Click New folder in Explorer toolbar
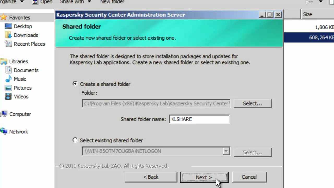Image resolution: width=334 pixels, height=188 pixels. pyautogui.click(x=112, y=2)
